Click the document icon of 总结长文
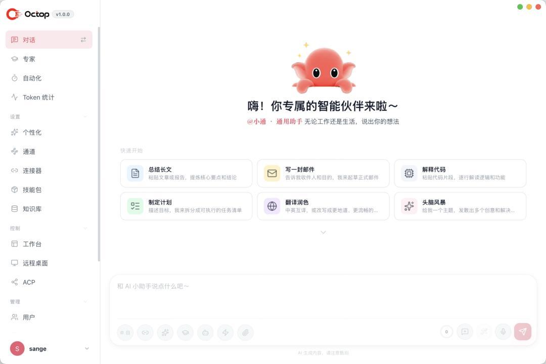The height and width of the screenshot is (364, 546). click(x=135, y=173)
